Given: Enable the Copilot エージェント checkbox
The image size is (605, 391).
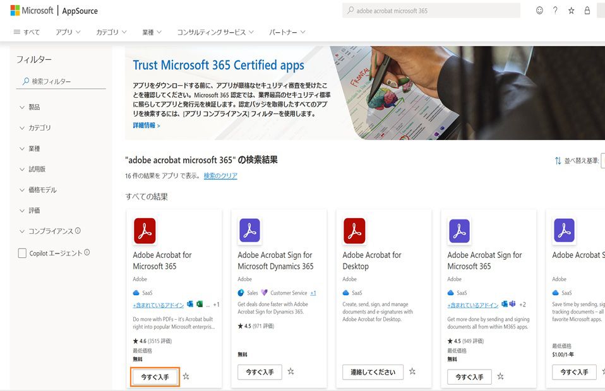Looking at the screenshot, I should 23,252.
